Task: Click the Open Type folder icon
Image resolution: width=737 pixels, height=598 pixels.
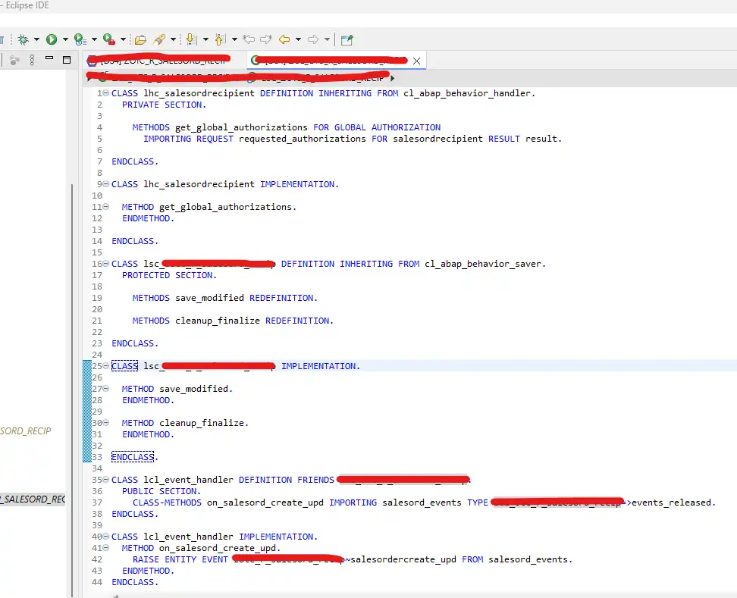Action: (x=140, y=39)
